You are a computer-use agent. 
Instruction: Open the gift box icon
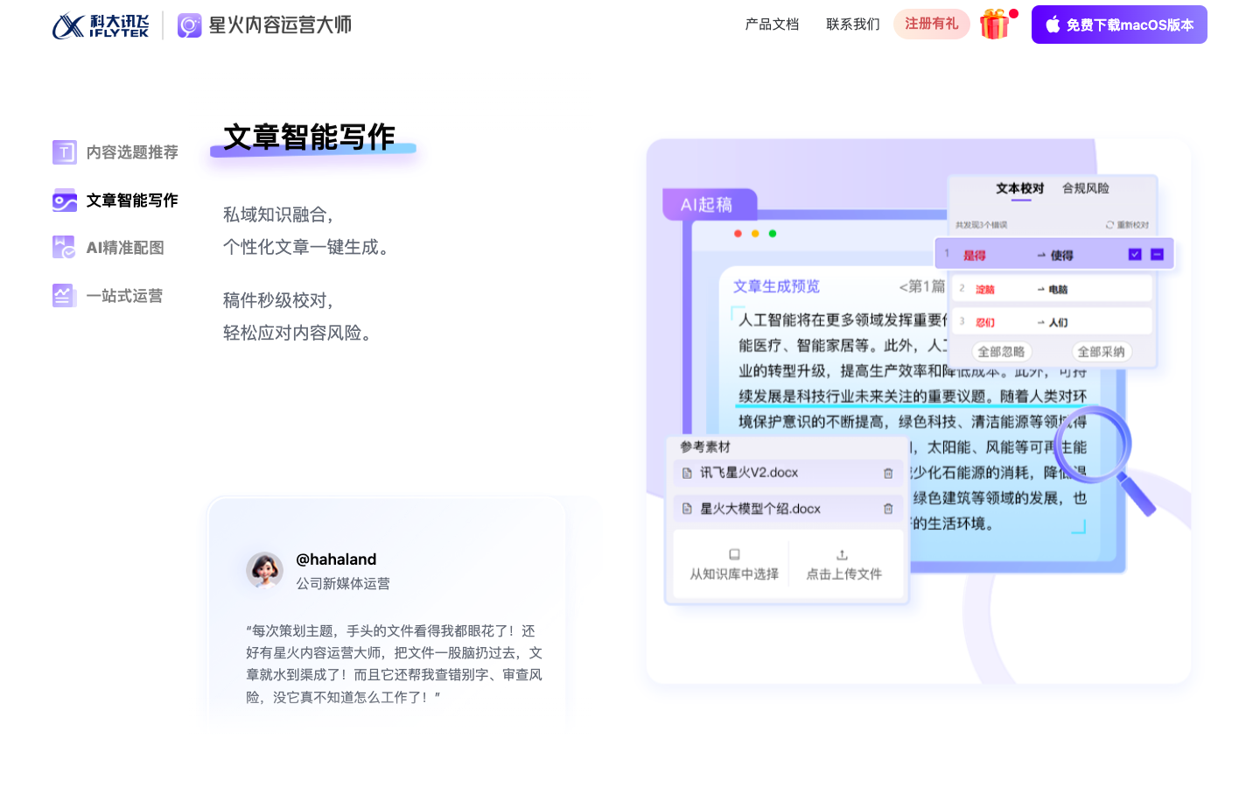coord(995,25)
